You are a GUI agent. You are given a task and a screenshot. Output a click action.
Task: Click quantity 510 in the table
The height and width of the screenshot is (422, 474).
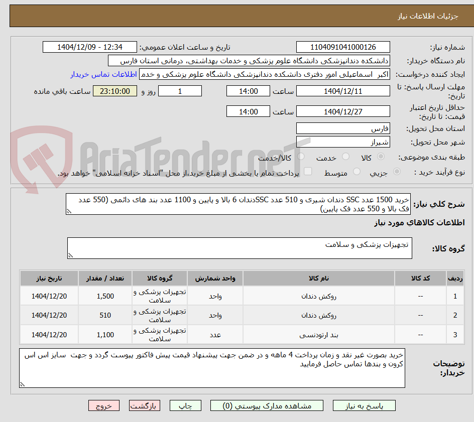[x=105, y=315]
